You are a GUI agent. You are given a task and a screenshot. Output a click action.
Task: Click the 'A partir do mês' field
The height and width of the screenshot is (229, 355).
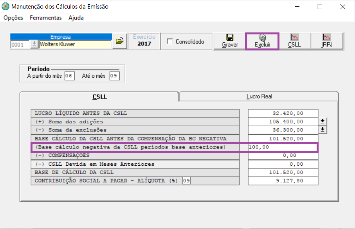pos(69,76)
